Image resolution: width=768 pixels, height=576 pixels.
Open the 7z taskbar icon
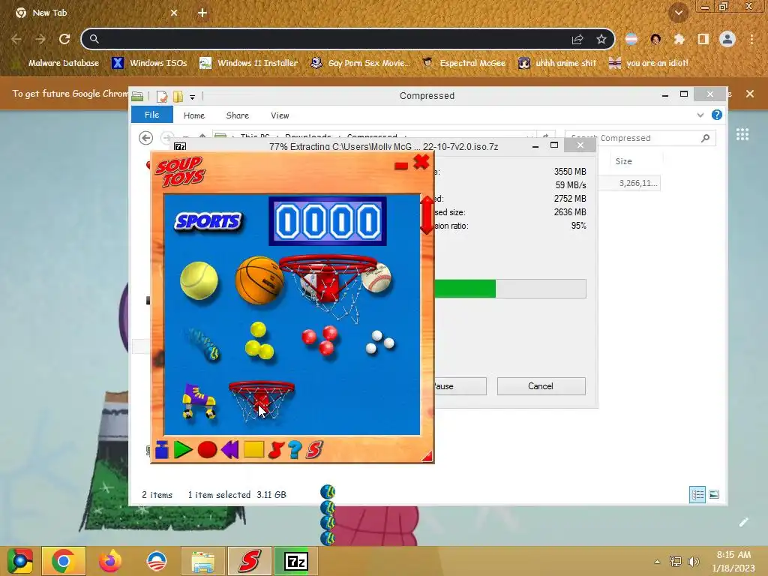point(295,561)
